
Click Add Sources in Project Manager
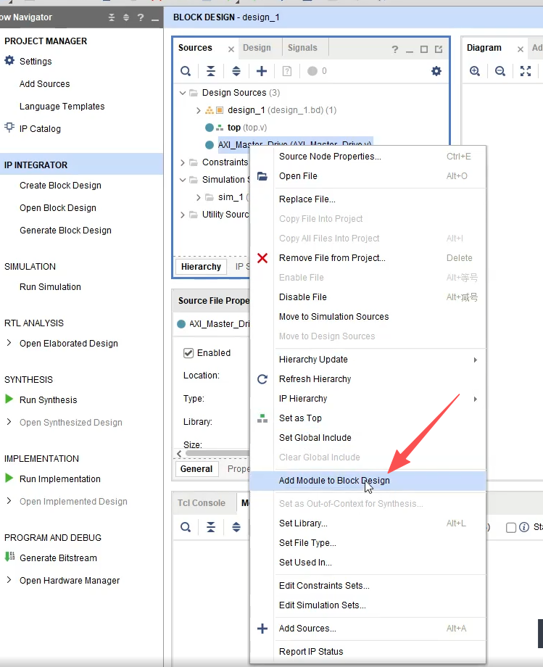tap(45, 84)
